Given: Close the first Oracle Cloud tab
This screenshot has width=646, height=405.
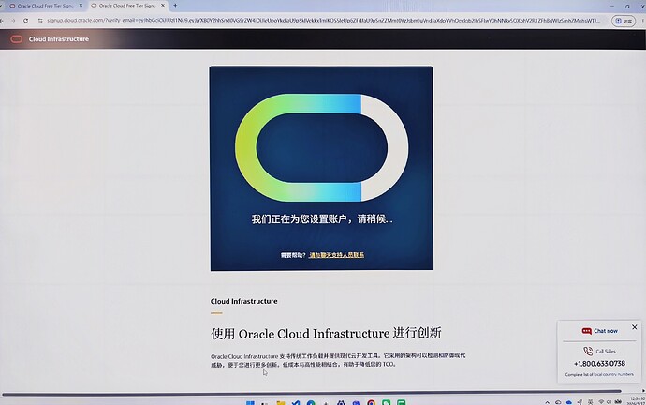Looking at the screenshot, I should 81,6.
